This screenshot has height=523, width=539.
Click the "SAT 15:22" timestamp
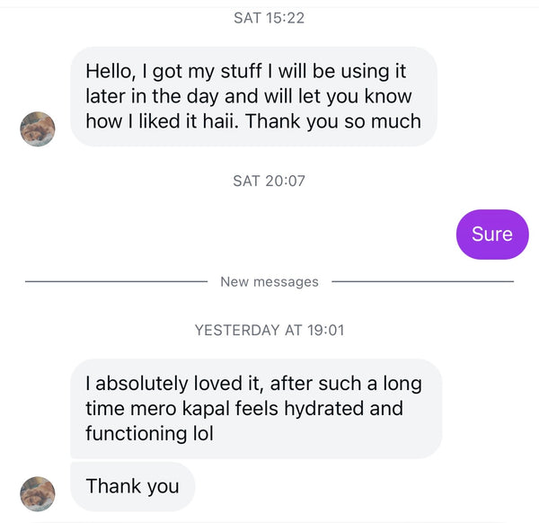[269, 18]
